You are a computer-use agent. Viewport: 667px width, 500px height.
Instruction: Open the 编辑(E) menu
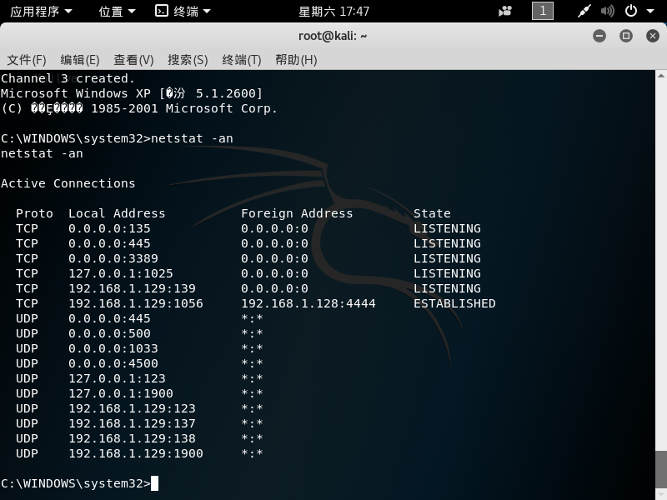point(80,60)
